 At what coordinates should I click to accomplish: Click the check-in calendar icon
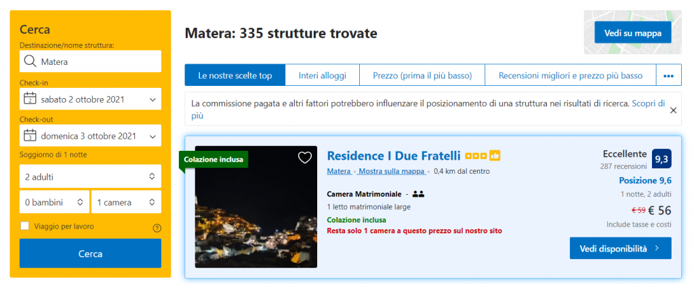pyautogui.click(x=30, y=99)
